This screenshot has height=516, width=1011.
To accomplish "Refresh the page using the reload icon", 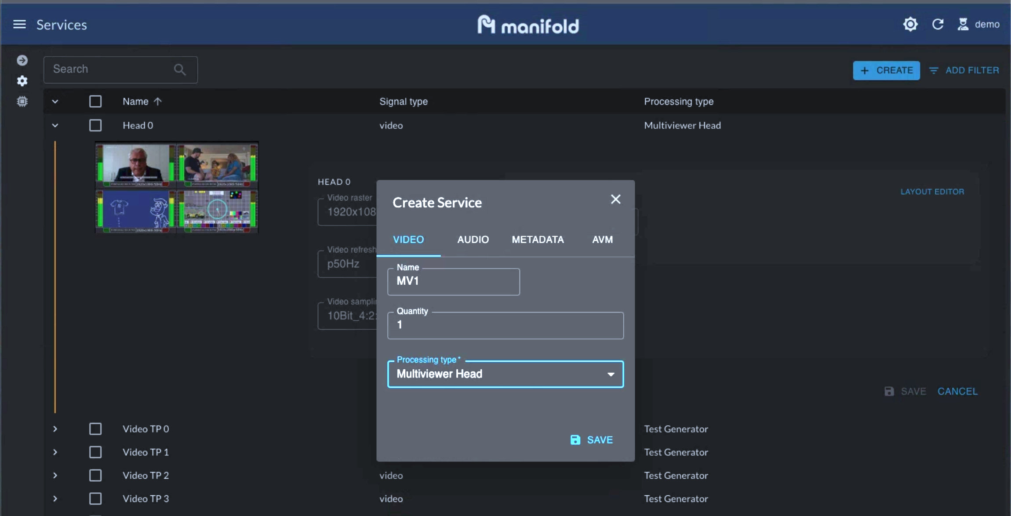I will [x=938, y=24].
